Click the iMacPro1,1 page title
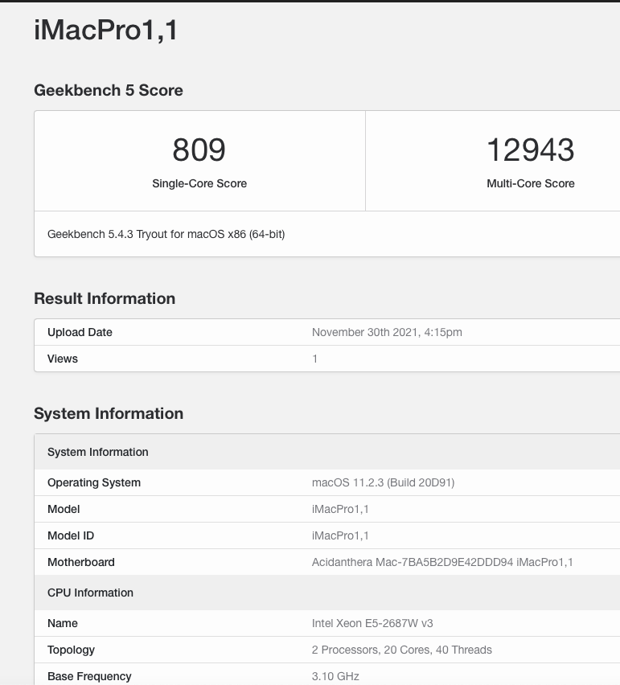The width and height of the screenshot is (620, 685). click(x=105, y=30)
